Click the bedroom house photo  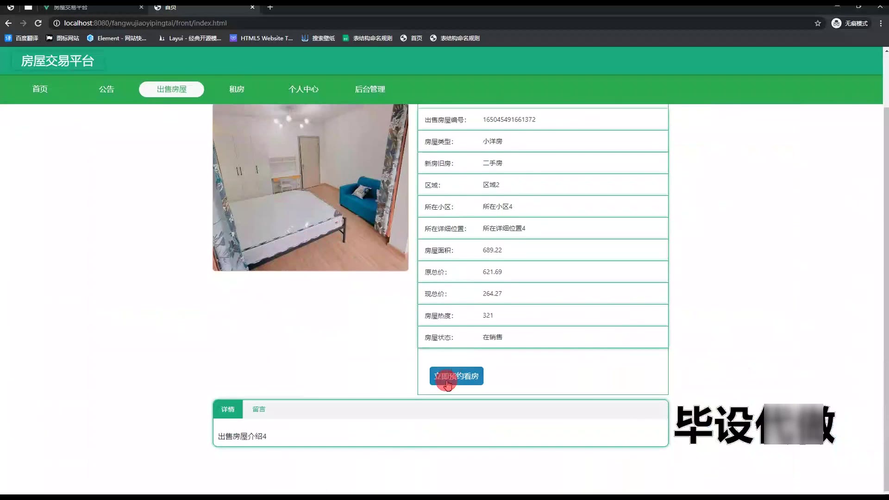[x=310, y=187]
